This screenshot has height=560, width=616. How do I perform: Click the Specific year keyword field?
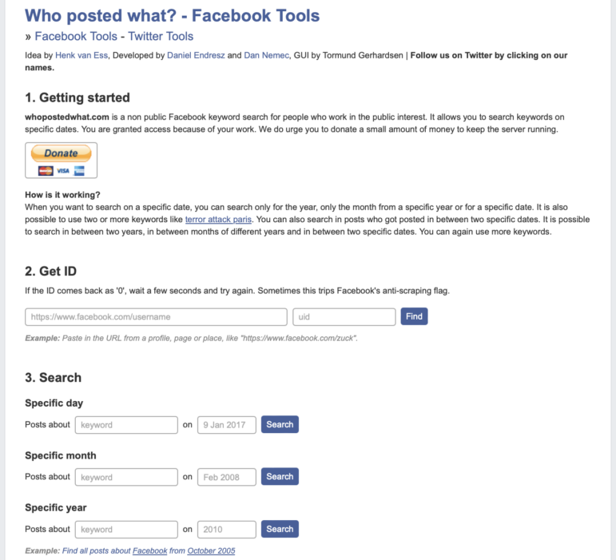pos(126,529)
